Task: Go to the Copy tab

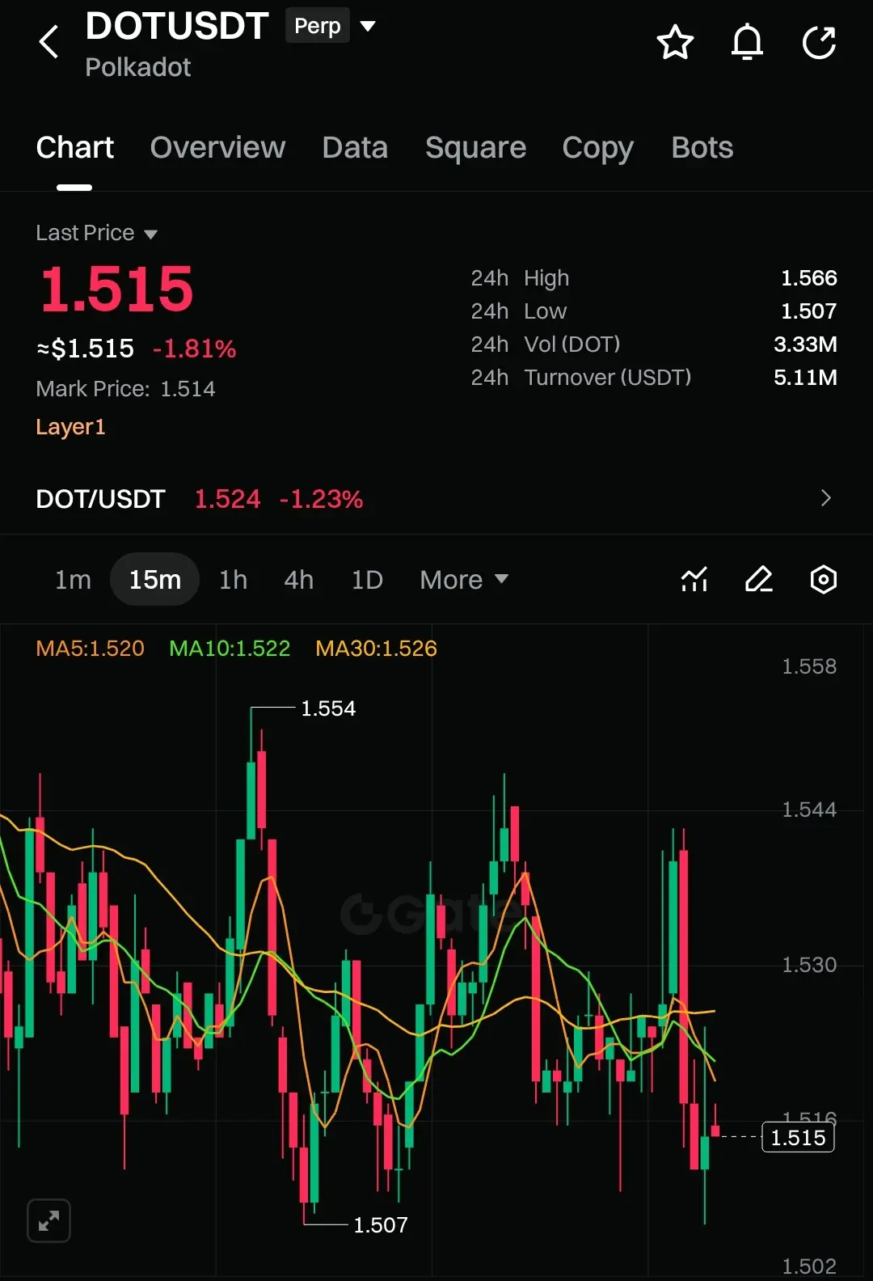Action: 597,147
